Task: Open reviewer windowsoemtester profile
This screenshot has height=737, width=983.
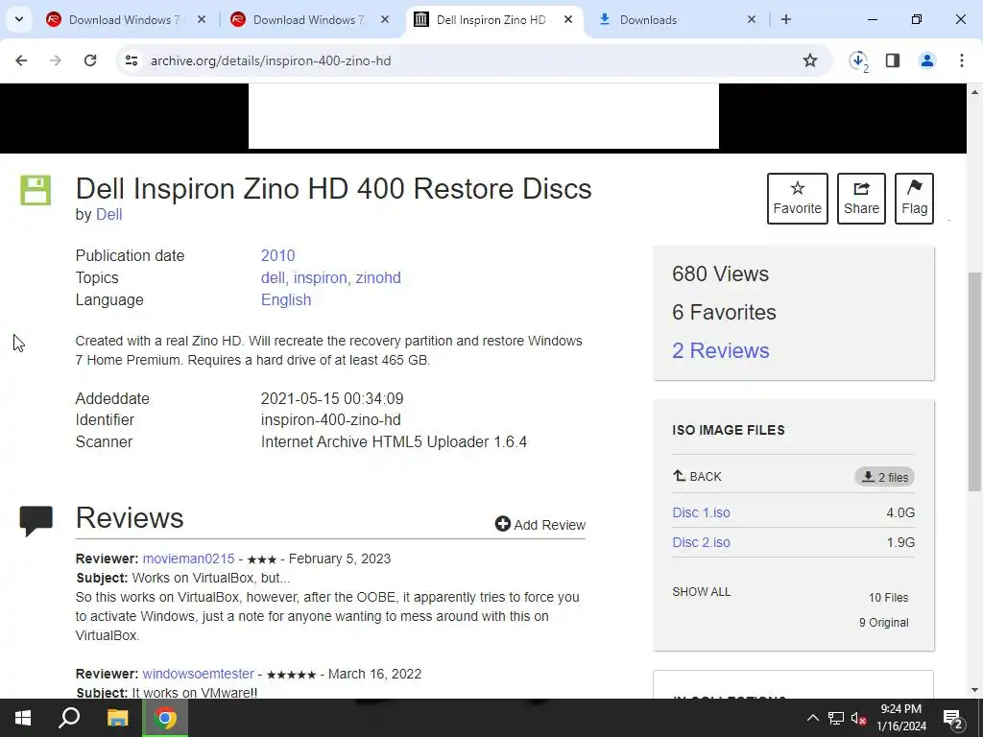Action: click(198, 674)
